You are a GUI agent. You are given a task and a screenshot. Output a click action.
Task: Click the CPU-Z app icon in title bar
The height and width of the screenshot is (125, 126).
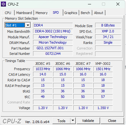click(3, 4)
